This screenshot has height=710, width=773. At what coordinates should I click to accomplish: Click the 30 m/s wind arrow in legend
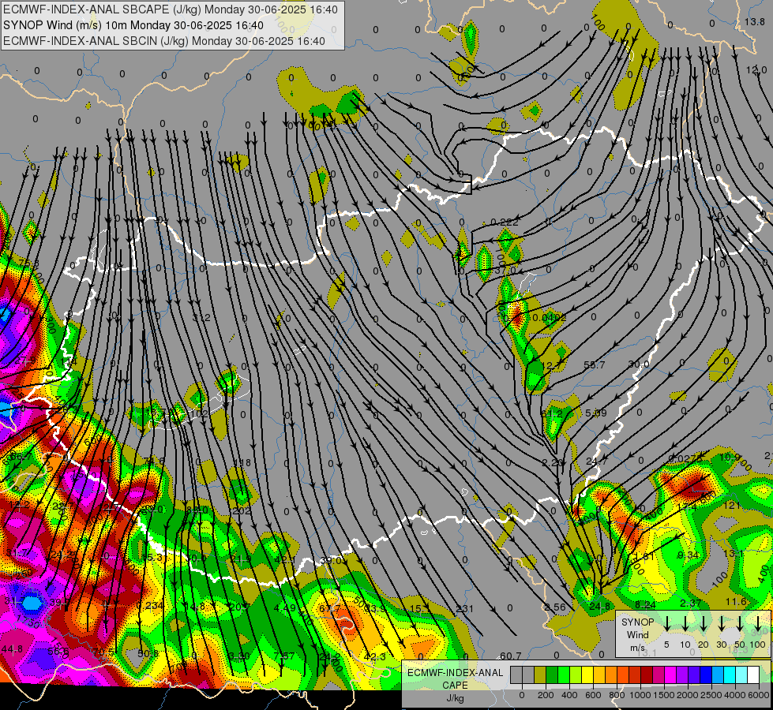click(x=721, y=623)
